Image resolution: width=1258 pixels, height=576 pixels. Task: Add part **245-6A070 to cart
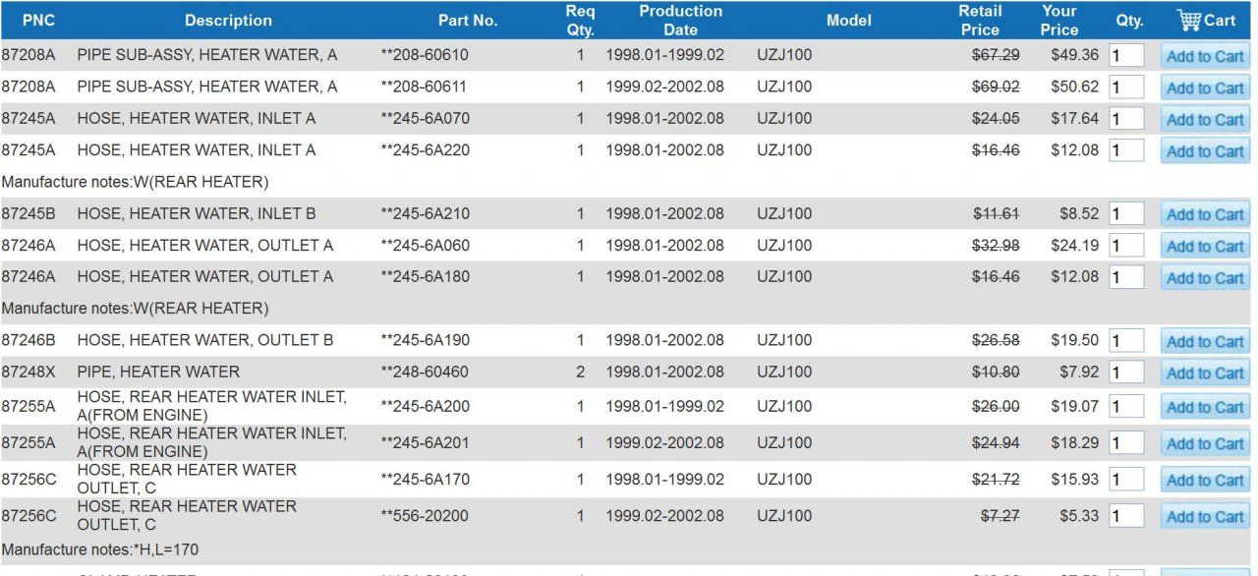point(1205,119)
